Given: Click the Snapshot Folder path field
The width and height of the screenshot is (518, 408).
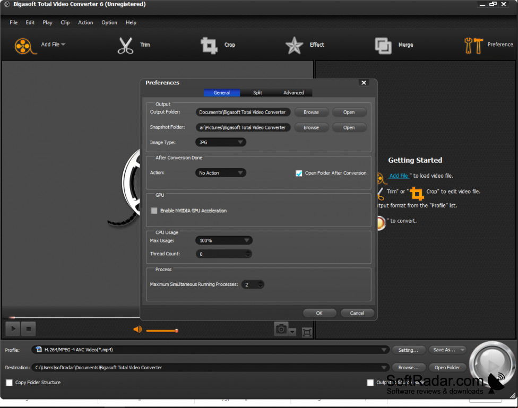Looking at the screenshot, I should click(243, 127).
